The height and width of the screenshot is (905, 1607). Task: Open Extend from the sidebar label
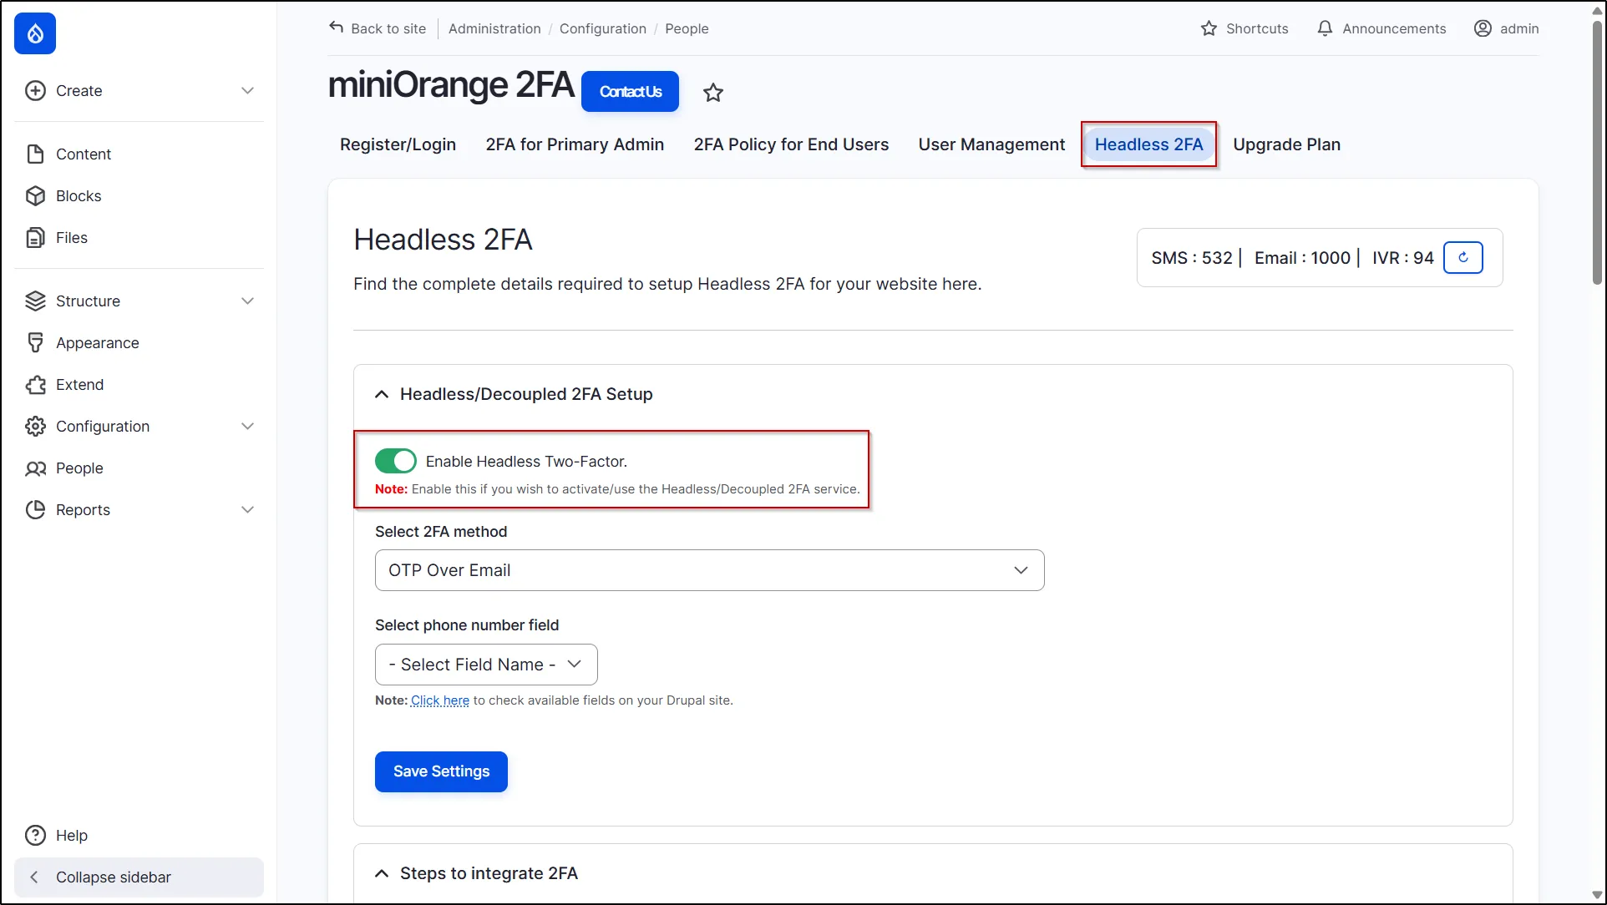click(80, 384)
